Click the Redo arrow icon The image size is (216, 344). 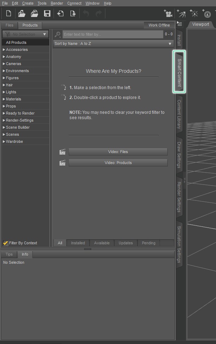pos(99,13)
